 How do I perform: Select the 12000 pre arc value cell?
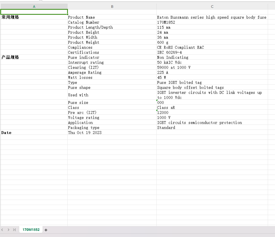pos(212,113)
